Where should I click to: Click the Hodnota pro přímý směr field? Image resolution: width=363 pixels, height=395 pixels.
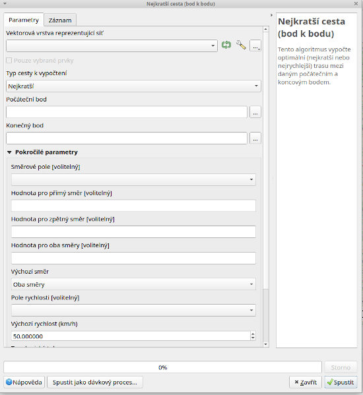(x=133, y=206)
